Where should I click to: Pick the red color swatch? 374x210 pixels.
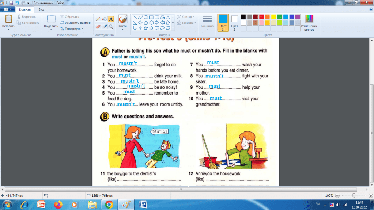(261, 17)
